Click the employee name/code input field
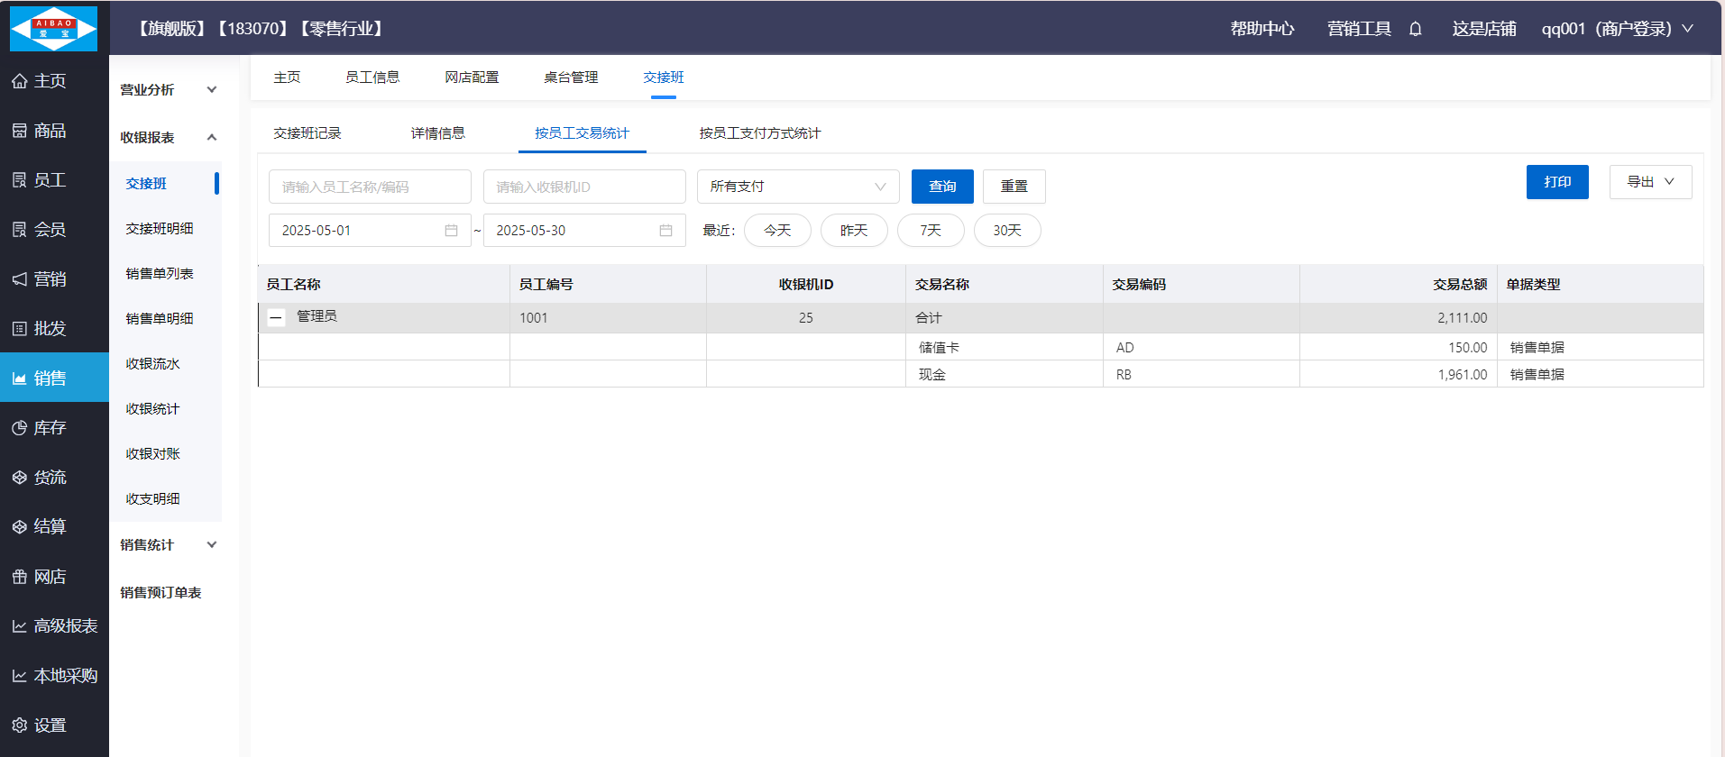This screenshot has width=1725, height=757. pos(369,187)
